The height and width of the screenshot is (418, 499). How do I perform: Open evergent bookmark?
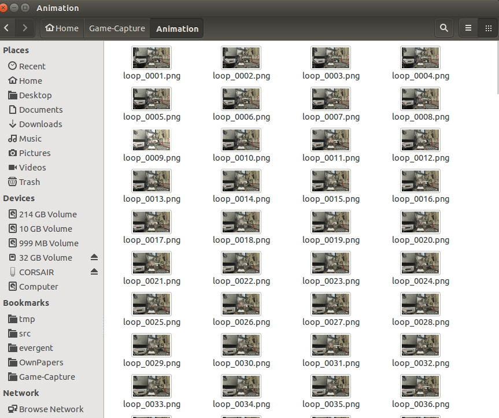(x=51, y=348)
